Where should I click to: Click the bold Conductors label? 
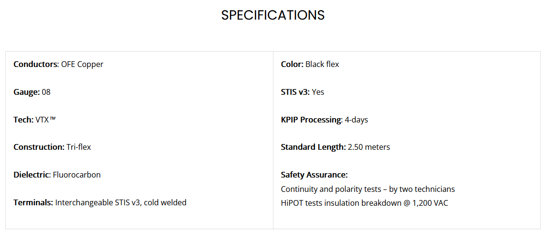coord(36,64)
